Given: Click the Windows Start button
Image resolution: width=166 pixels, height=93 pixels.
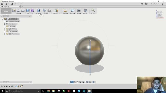Looking at the screenshot, I should click(2, 91).
